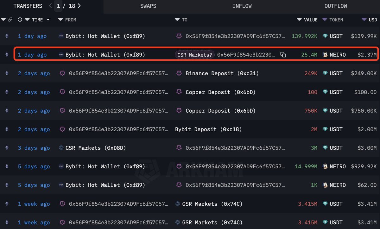Open the TIME column filter
Screen dimensions: 380x229
click(27, 20)
